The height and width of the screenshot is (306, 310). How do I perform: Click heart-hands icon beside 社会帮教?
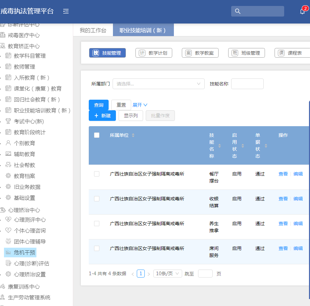[8, 165]
